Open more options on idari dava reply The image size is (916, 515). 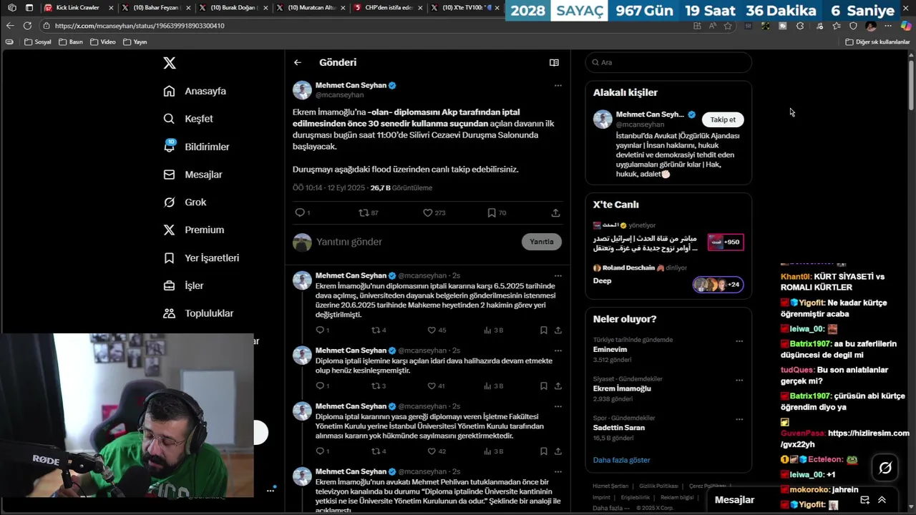558,350
